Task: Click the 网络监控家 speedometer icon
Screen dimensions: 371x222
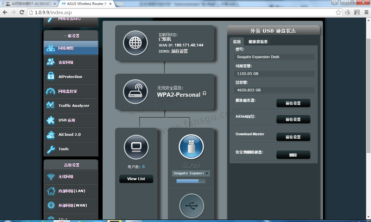Action: pos(51,91)
